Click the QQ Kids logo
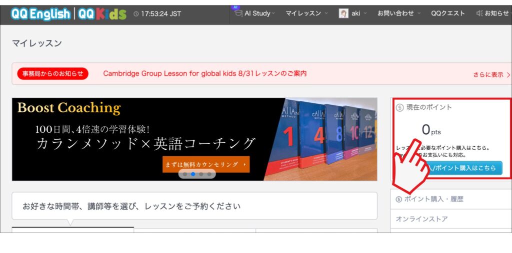 [x=102, y=14]
